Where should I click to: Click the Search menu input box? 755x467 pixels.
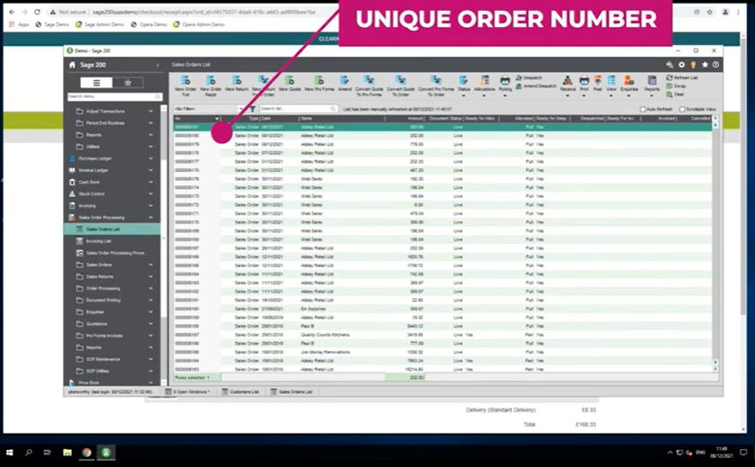click(114, 96)
